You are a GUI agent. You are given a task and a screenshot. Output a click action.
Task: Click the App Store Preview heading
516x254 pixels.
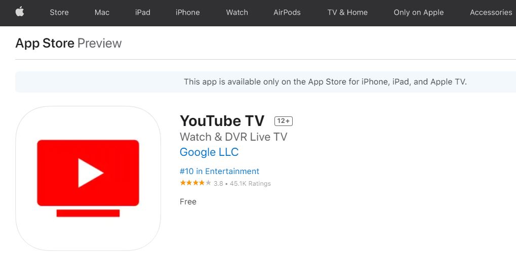coord(68,43)
